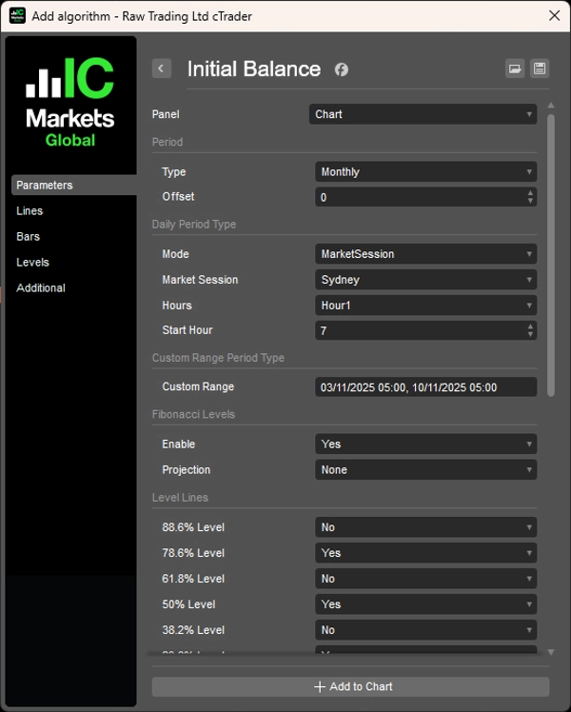Open the Market Session dropdown showing Sydney
571x712 pixels.
tap(425, 280)
